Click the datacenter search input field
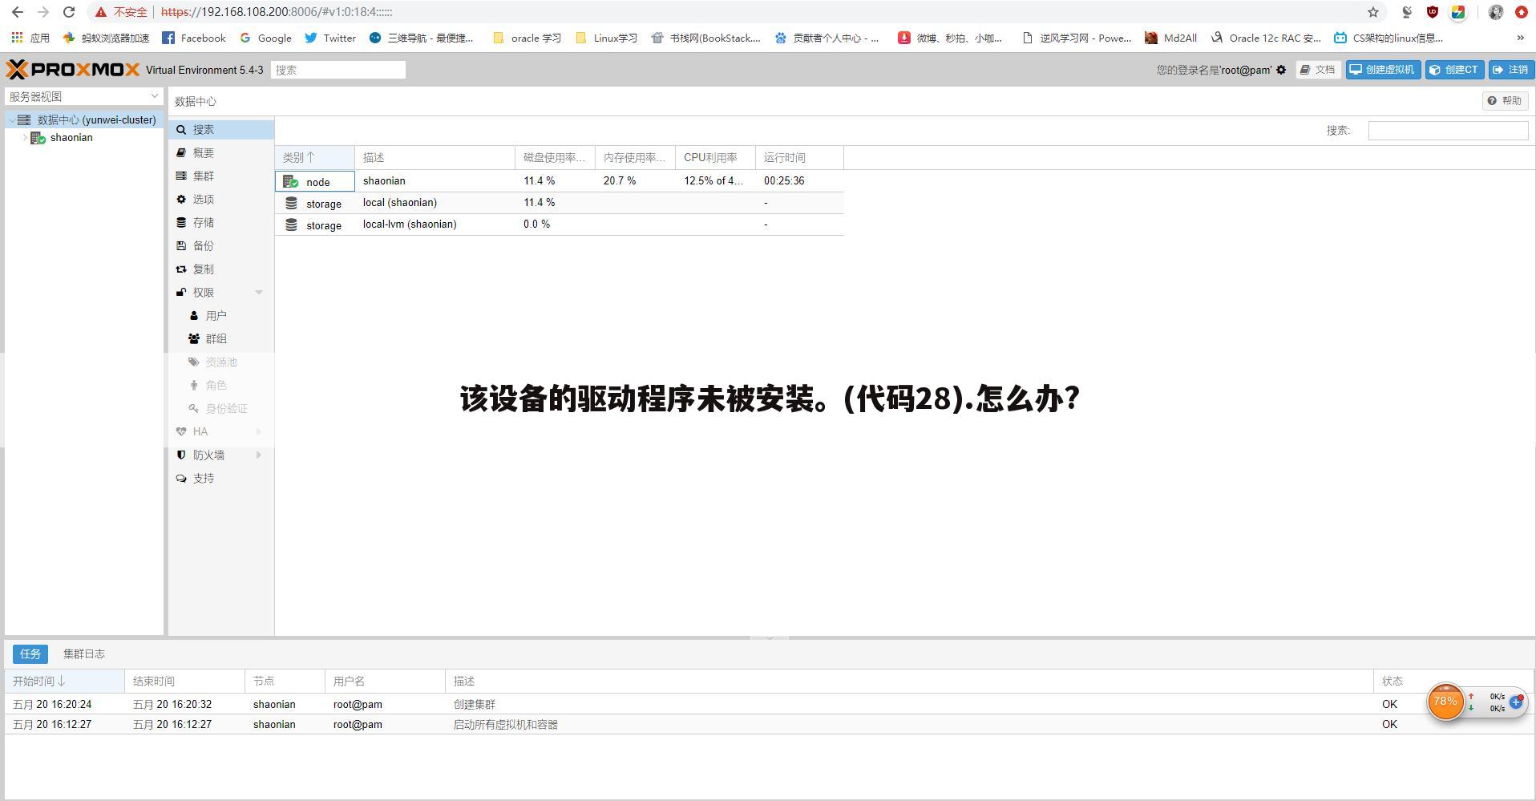This screenshot has width=1536, height=801. click(x=1448, y=130)
